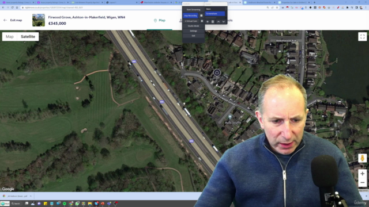
Task: Close the Layout 1 tab
Action: pyautogui.click(x=137, y=2)
